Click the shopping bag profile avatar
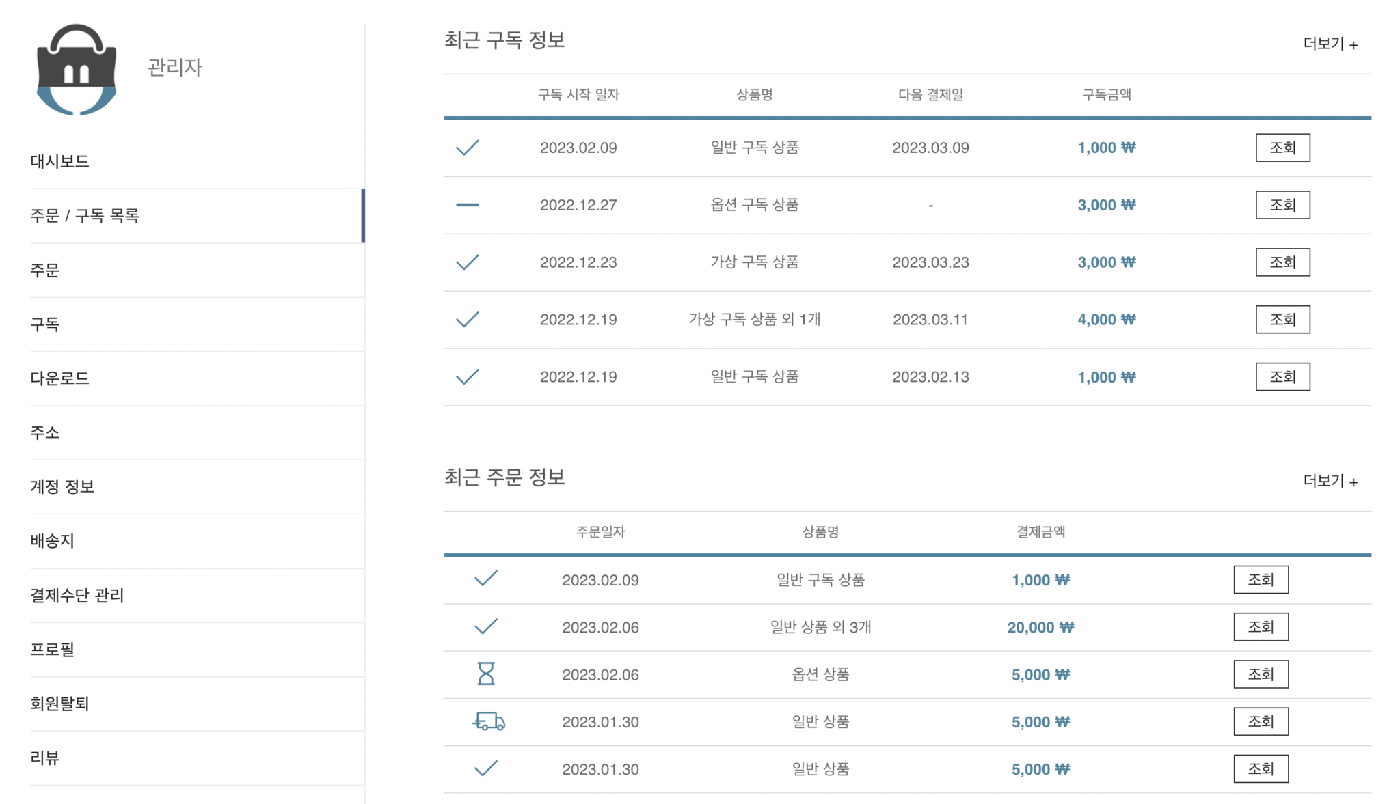Screen dimensions: 1400x804 77,69
